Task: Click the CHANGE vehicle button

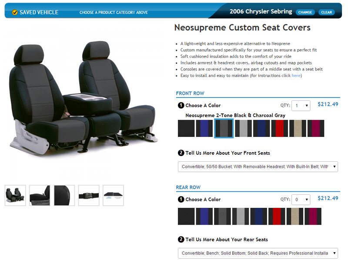Action: point(305,12)
